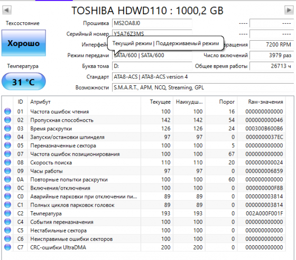Screen dimensions: 296x260
Task: Go to next disk with right arrow
Action: click(x=289, y=10)
